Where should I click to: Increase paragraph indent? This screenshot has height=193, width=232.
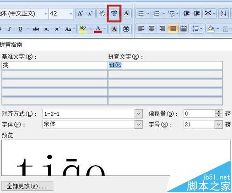[197, 13]
